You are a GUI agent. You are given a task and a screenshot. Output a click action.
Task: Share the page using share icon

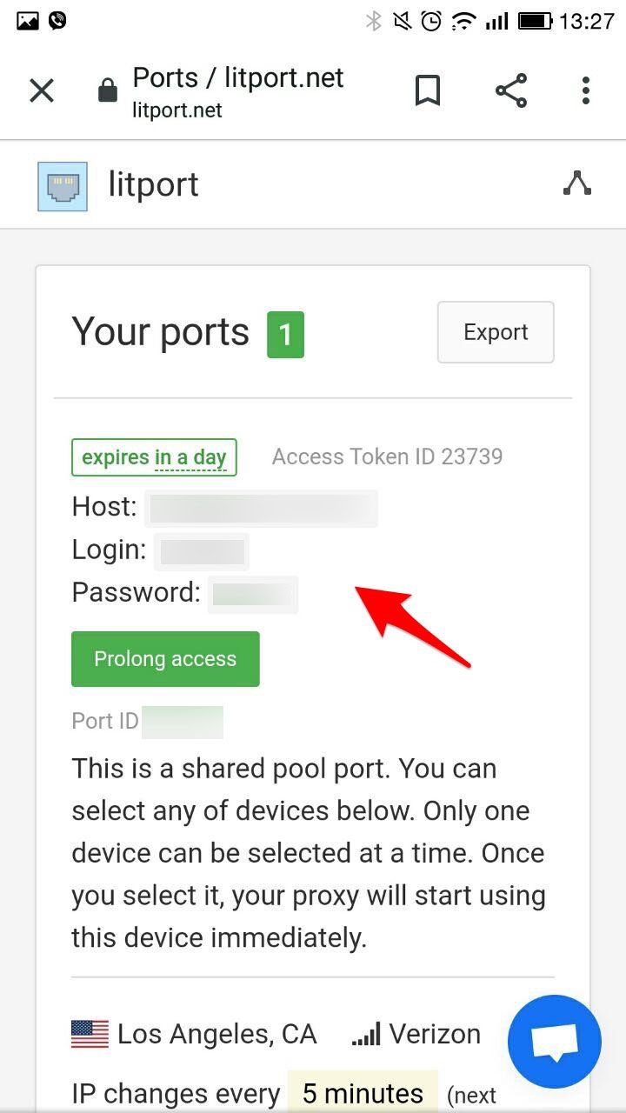511,90
